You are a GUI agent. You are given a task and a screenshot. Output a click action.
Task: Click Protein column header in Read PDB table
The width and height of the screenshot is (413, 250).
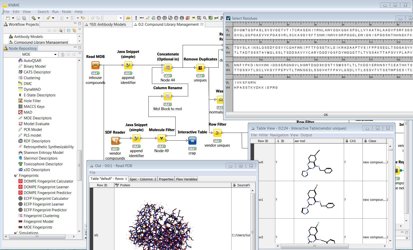(x=173, y=185)
